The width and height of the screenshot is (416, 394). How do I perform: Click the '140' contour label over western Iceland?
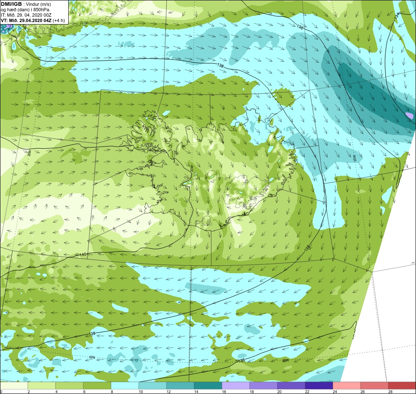[x=150, y=150]
